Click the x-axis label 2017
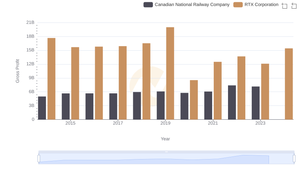This screenshot has width=301, height=173. click(118, 123)
